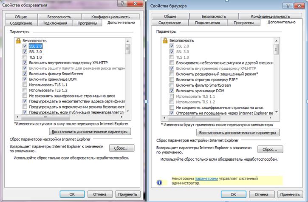Toggle Отправлять на посещаемые через Internet Explorer checkbox
This screenshot has height=202, width=308.
[172, 113]
